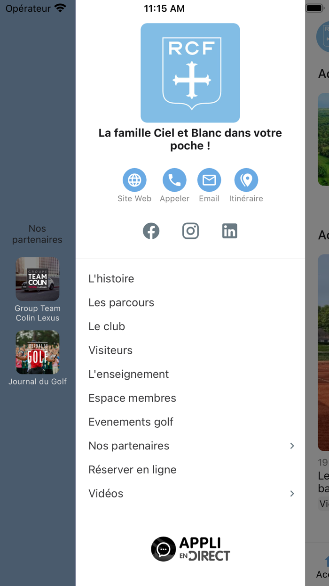This screenshot has width=329, height=586.
Task: Open the Espace membres menu item
Action: click(x=132, y=398)
